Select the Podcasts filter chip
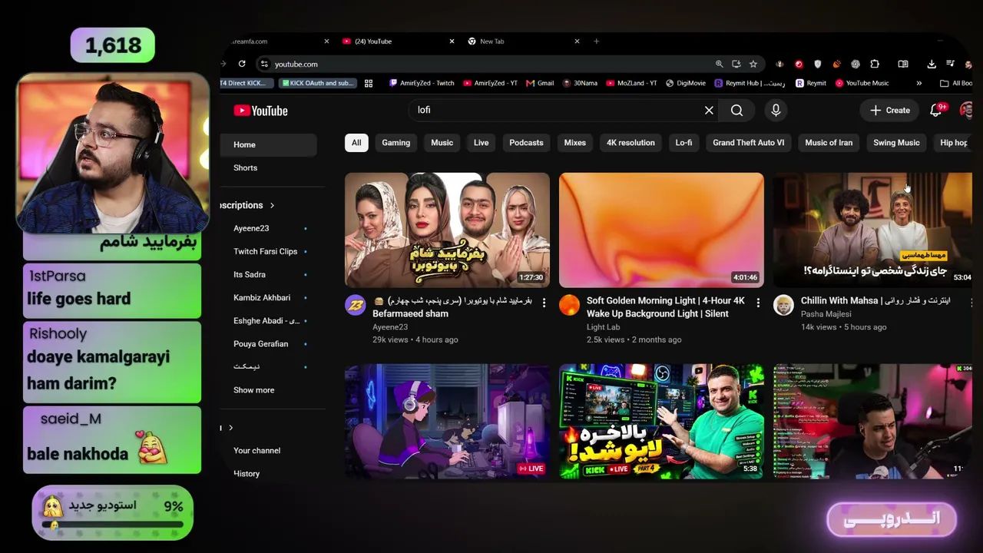 pos(526,143)
